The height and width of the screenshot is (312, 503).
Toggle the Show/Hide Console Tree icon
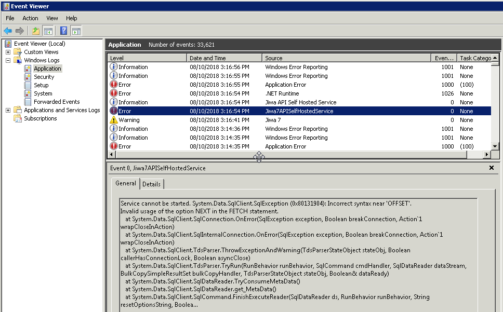point(48,31)
